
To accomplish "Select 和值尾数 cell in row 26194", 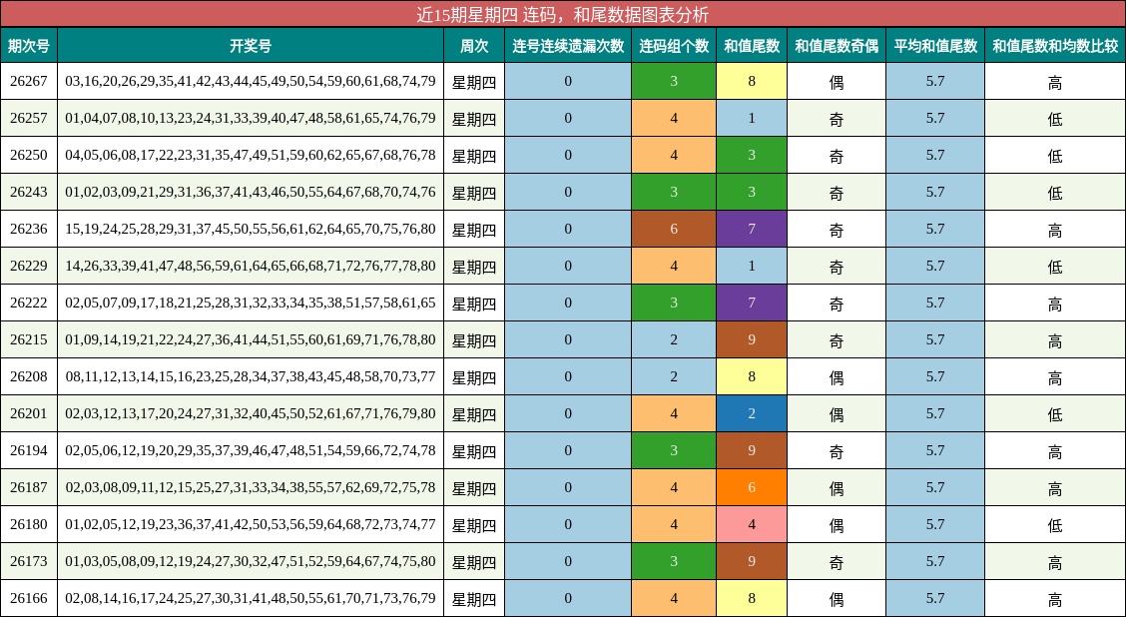I will tap(752, 451).
